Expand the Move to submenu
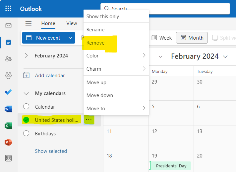This screenshot has width=236, height=172. (116, 108)
